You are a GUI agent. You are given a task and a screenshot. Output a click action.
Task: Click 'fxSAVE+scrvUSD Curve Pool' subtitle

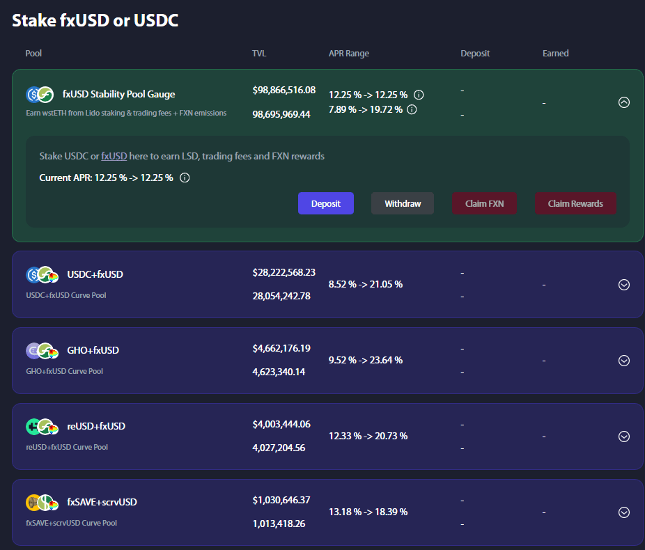tap(72, 523)
